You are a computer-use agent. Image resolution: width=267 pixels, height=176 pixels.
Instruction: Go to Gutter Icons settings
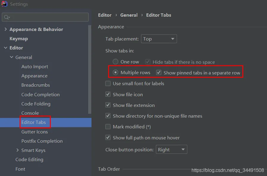[x=34, y=132]
